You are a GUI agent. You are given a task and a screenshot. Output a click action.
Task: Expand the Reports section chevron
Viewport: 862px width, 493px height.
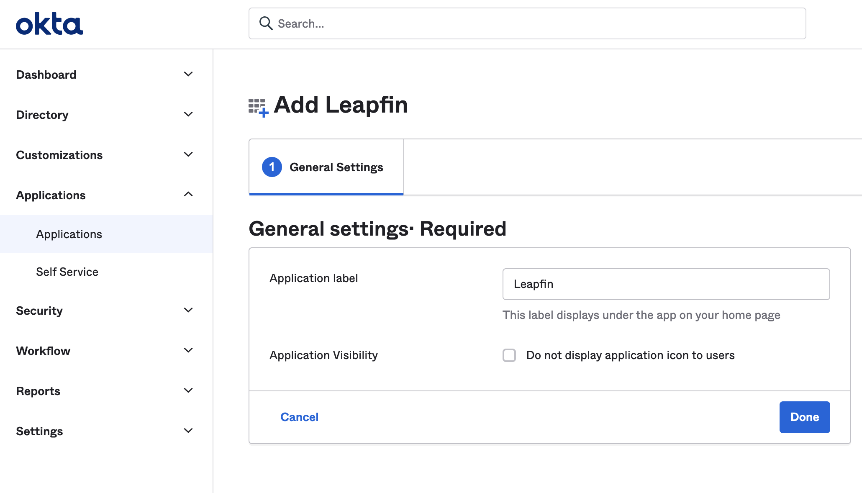(188, 390)
